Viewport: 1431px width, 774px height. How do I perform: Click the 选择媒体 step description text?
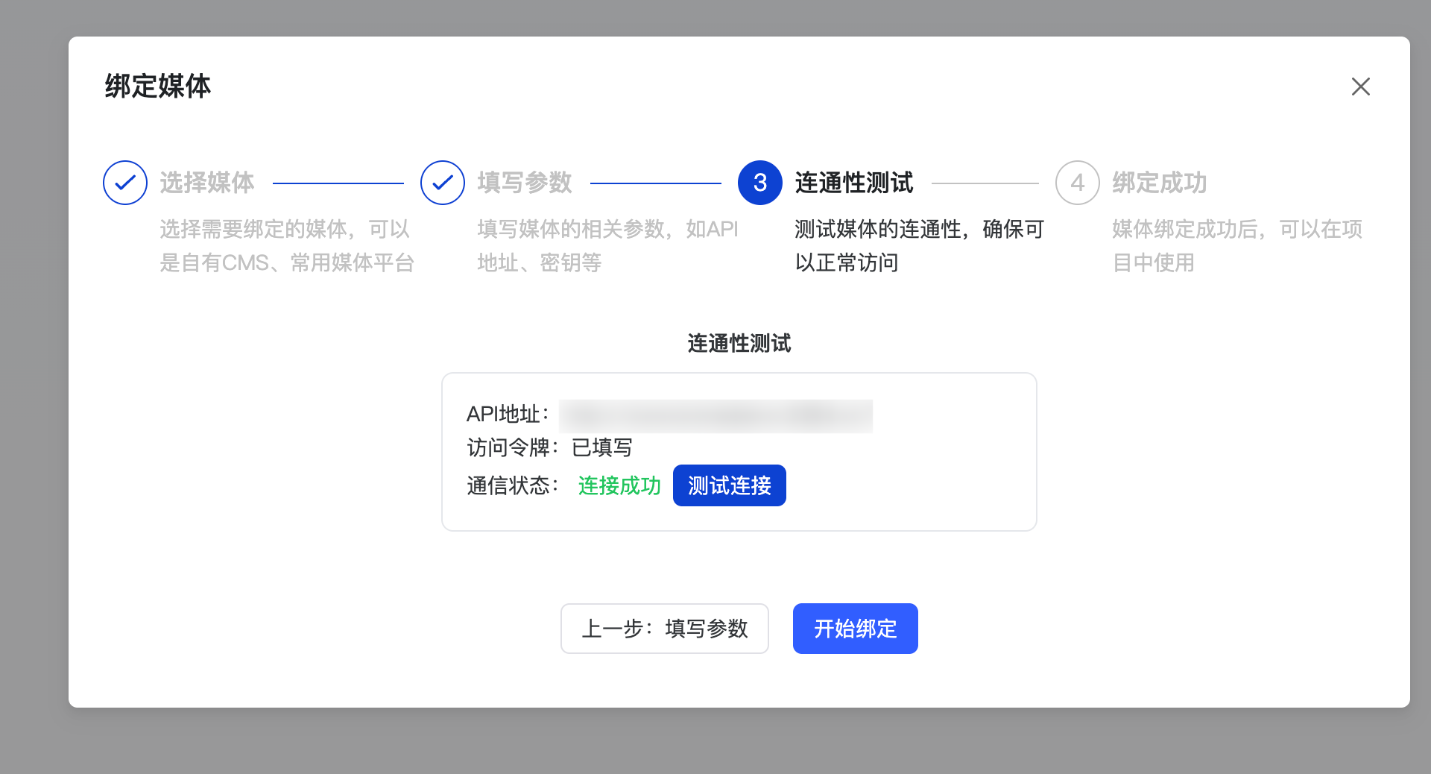(286, 245)
